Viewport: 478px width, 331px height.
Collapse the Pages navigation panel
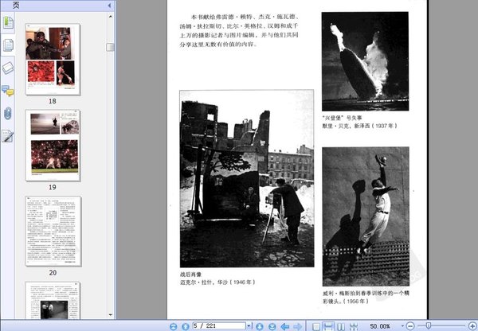pyautogui.click(x=109, y=6)
